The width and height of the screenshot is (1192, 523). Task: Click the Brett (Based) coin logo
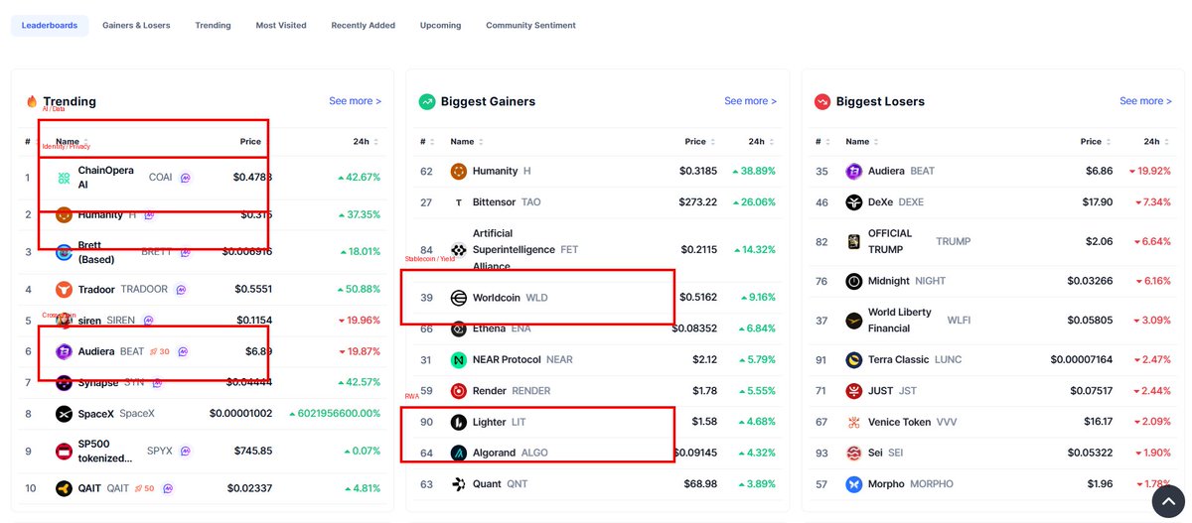64,252
